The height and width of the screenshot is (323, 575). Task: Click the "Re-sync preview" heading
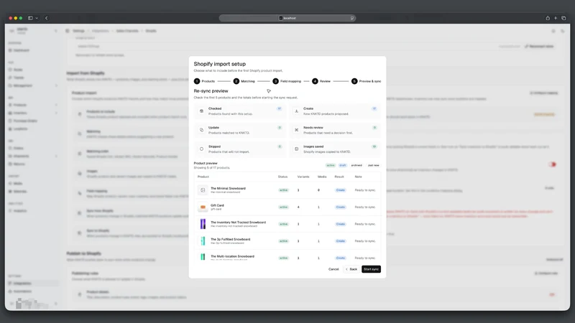211,91
